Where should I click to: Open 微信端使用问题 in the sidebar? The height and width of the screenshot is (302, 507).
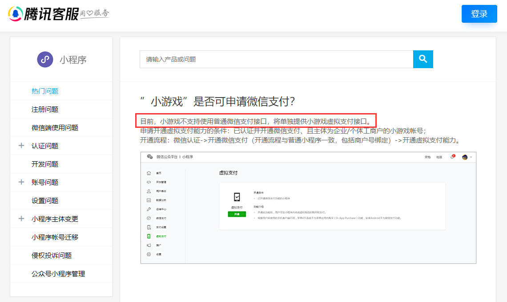55,127
